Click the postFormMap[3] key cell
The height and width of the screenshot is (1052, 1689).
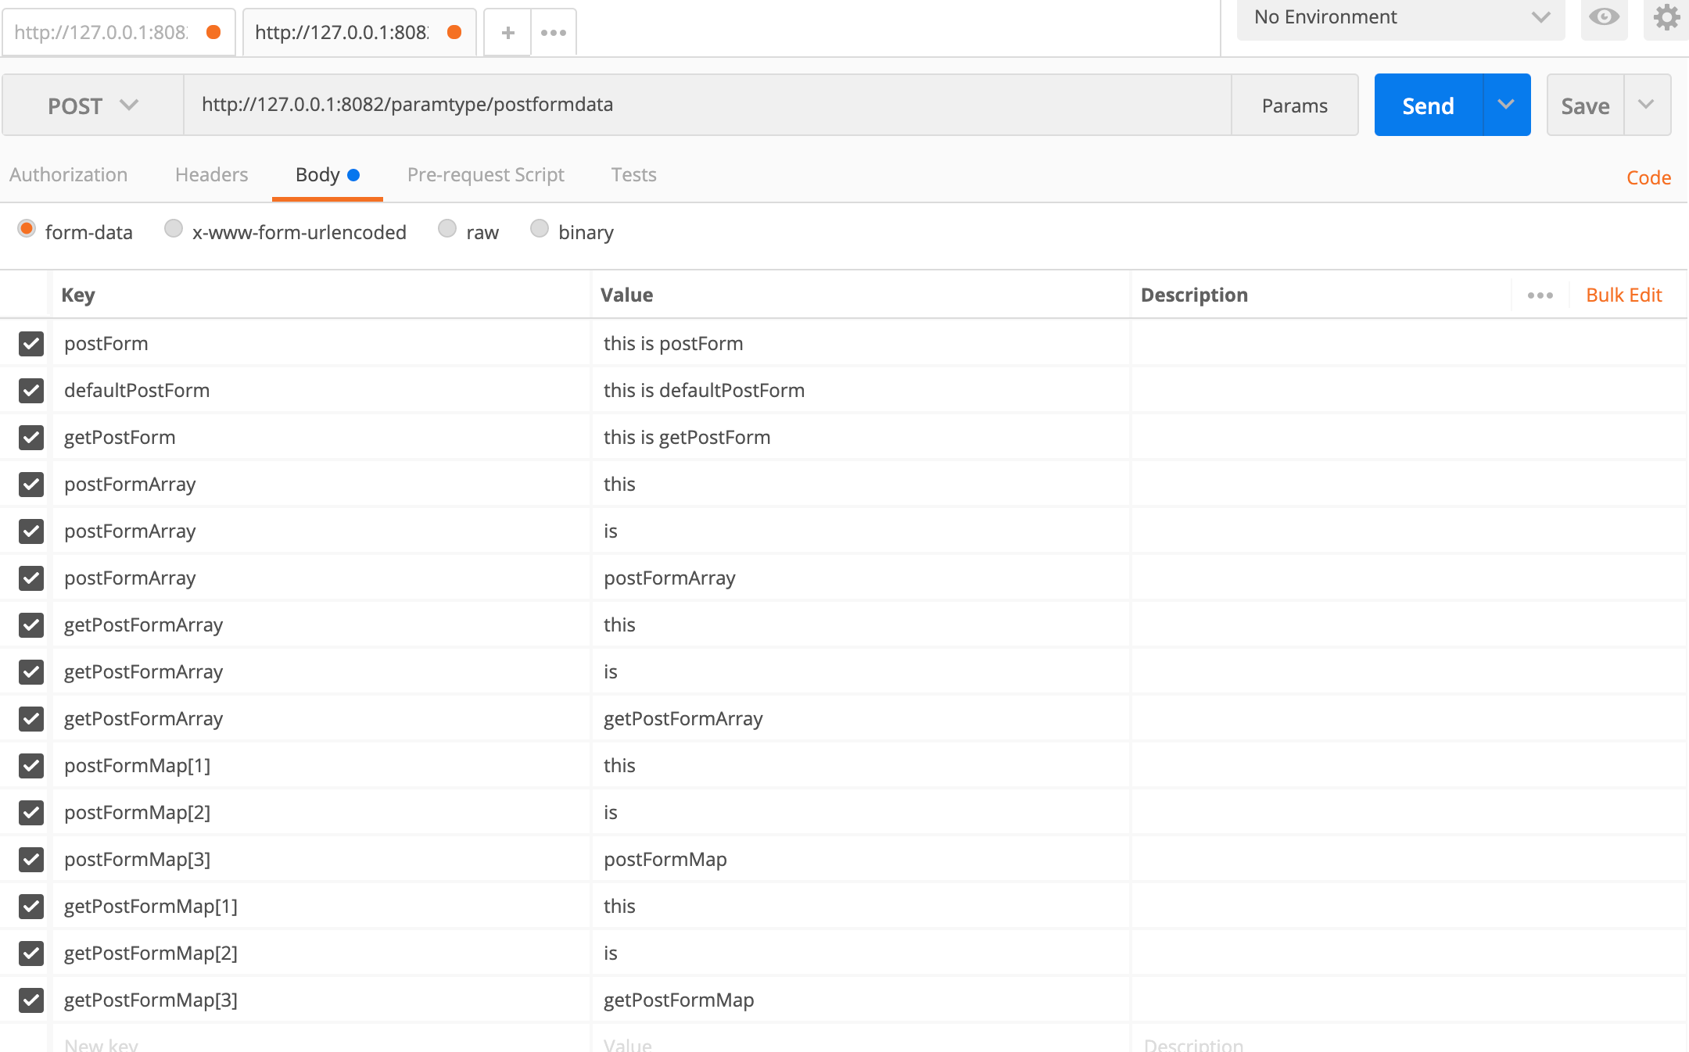pyautogui.click(x=321, y=859)
